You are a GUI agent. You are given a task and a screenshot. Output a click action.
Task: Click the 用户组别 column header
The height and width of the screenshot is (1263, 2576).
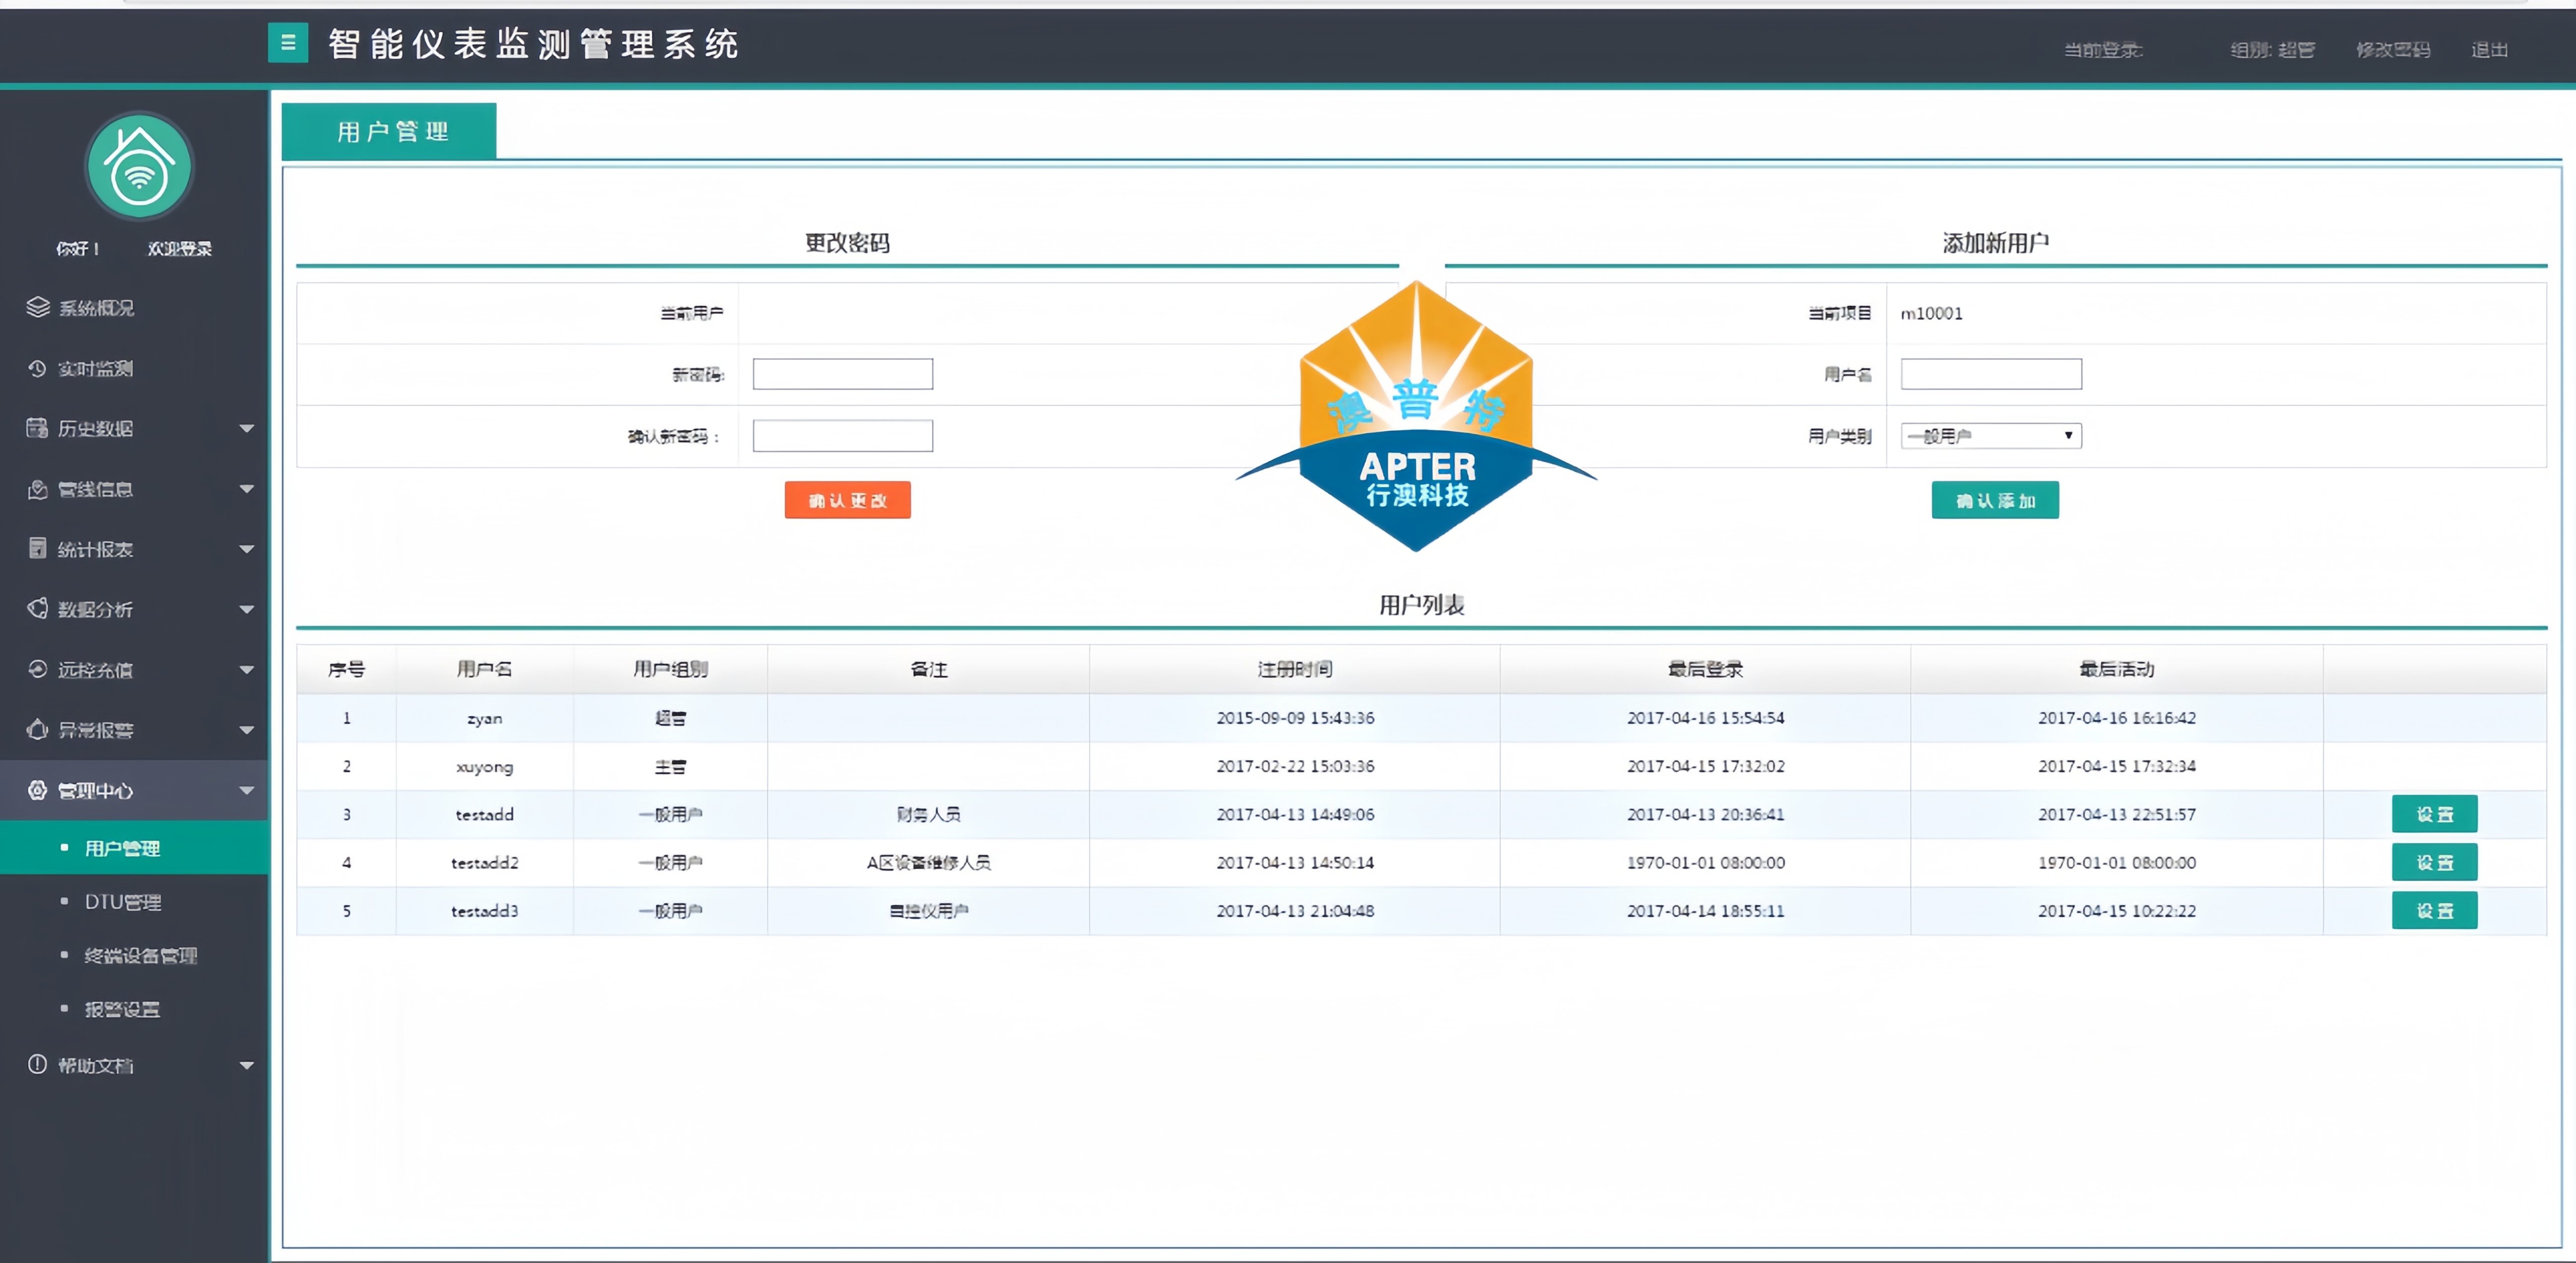[x=670, y=670]
